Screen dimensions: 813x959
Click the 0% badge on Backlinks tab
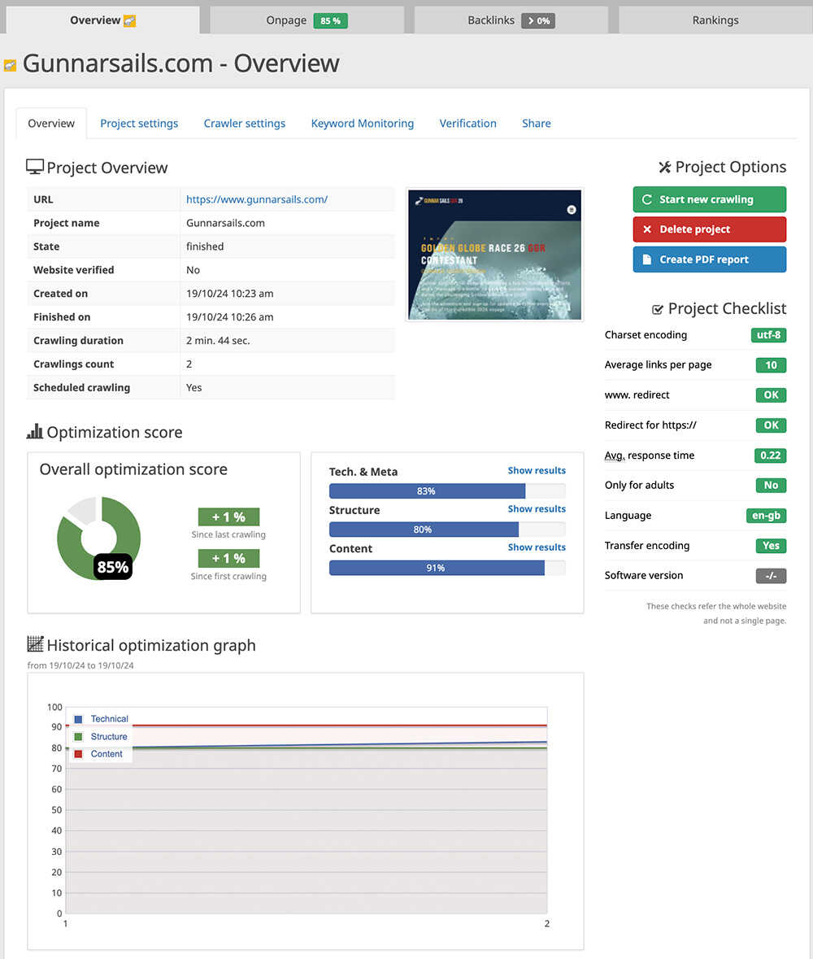click(538, 21)
